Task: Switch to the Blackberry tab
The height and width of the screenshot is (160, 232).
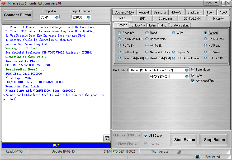Action: click(x=194, y=12)
